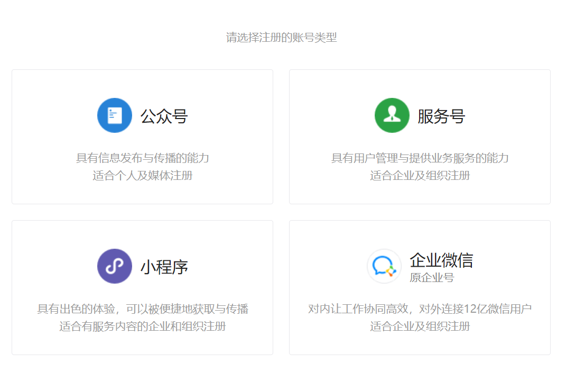Click the green 服务号 person icon
Viewport: 566px width, 372px height.
(x=391, y=115)
